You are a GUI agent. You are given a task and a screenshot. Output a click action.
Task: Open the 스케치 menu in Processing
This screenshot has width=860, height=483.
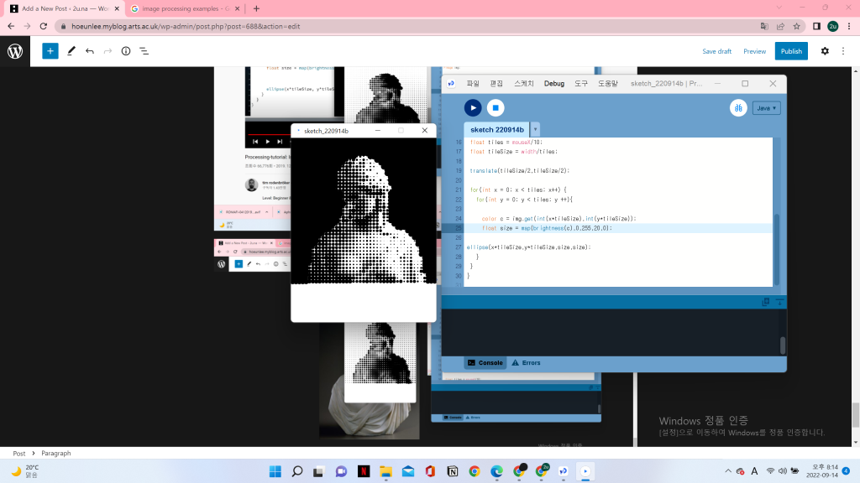(x=524, y=83)
